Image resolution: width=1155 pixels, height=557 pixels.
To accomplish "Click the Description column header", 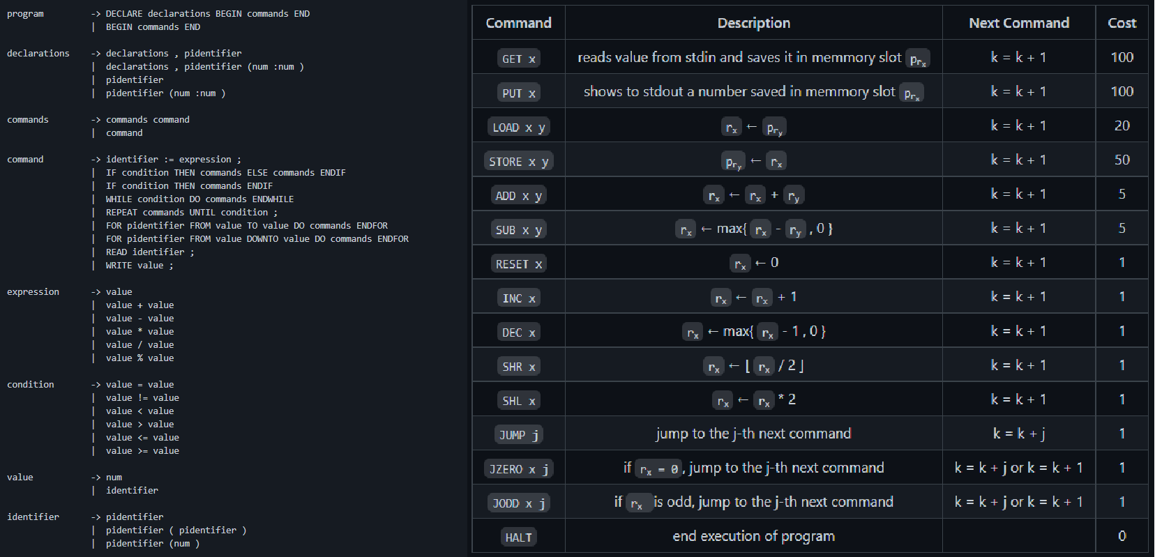I will (x=753, y=23).
